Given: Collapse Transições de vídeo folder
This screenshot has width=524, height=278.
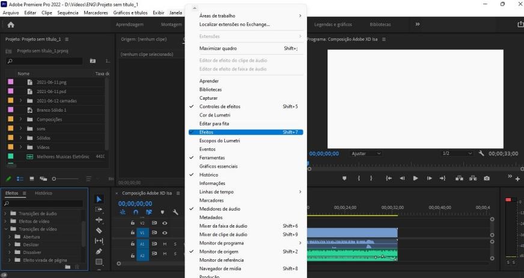Looking at the screenshot, I should pos(5,229).
